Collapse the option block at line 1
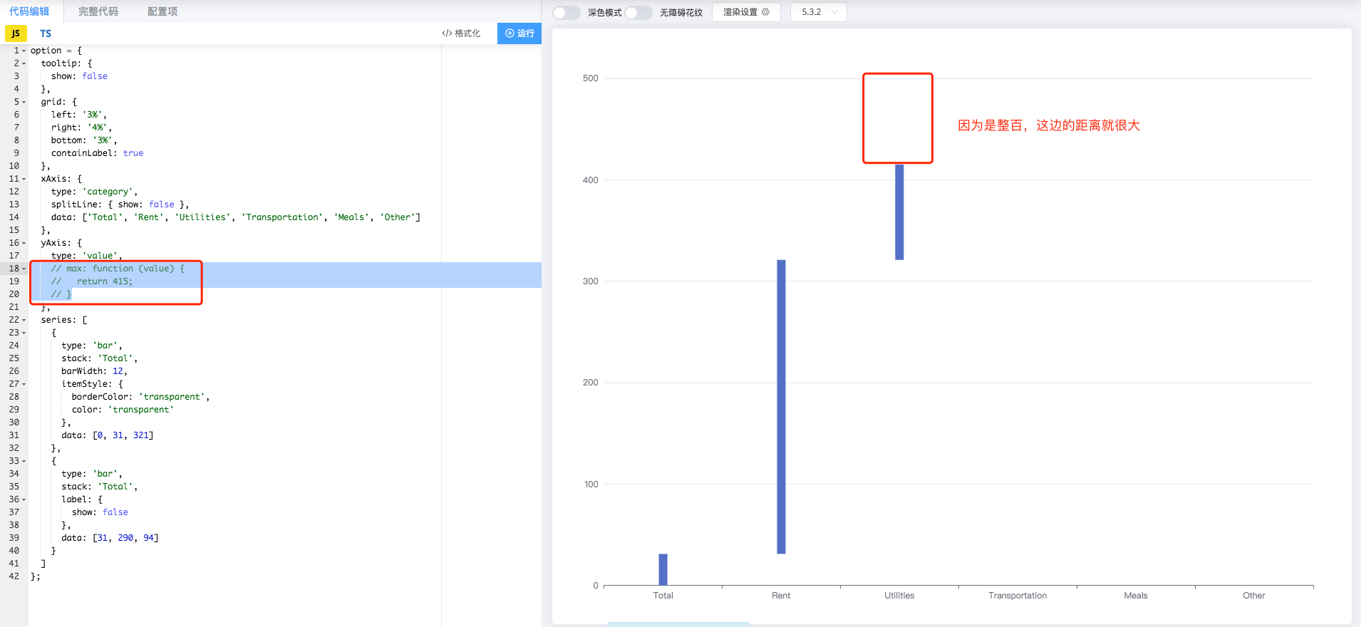The height and width of the screenshot is (627, 1361). click(24, 51)
